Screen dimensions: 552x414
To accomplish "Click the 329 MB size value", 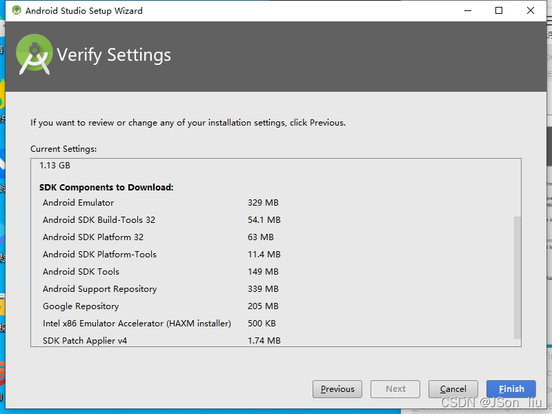I will (263, 202).
